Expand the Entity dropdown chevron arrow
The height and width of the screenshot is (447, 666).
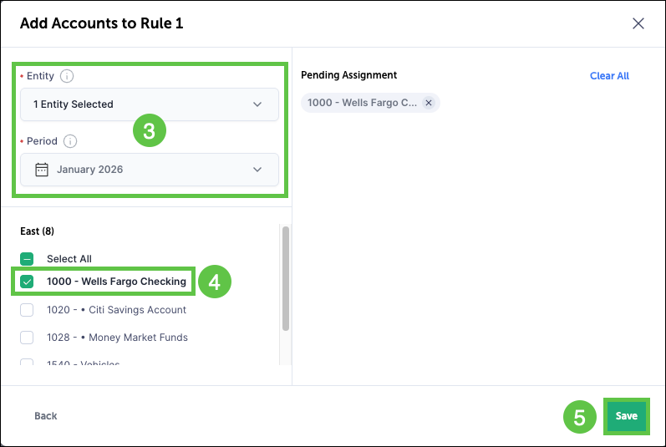[x=257, y=104]
